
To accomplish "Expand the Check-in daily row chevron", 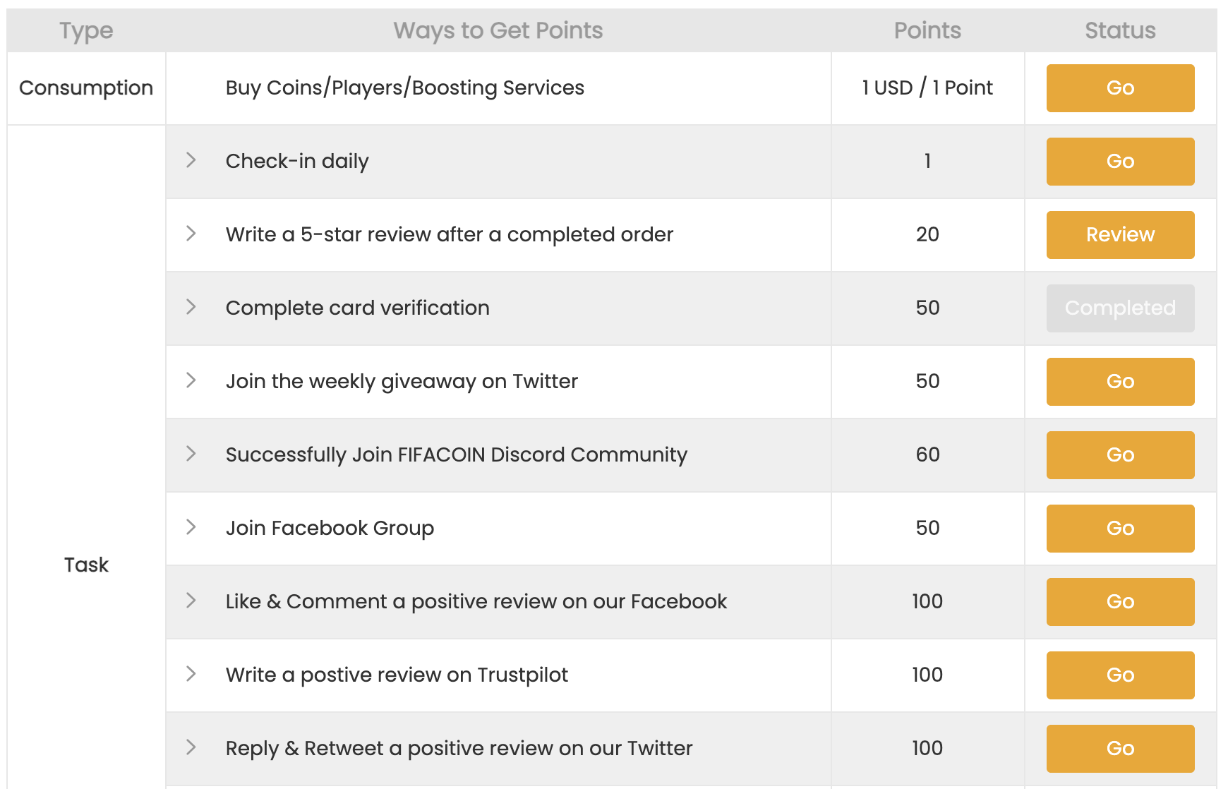I will [x=191, y=160].
